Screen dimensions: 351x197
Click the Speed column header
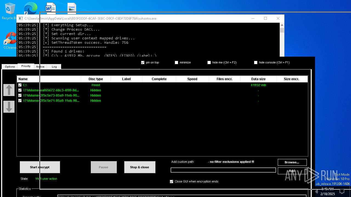pos(192,79)
